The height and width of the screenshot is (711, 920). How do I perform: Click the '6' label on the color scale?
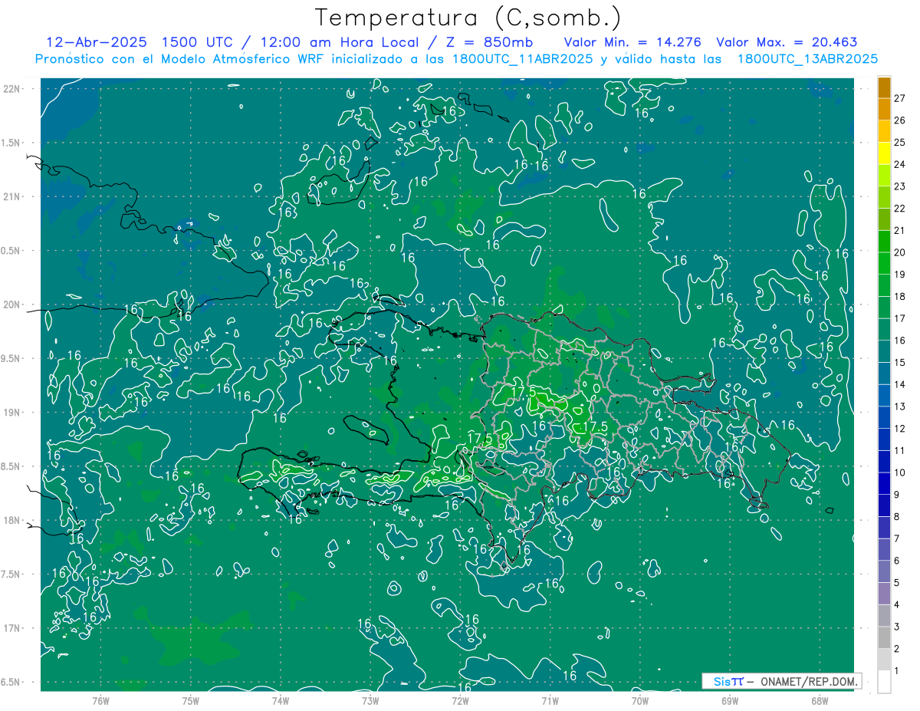[x=897, y=560]
